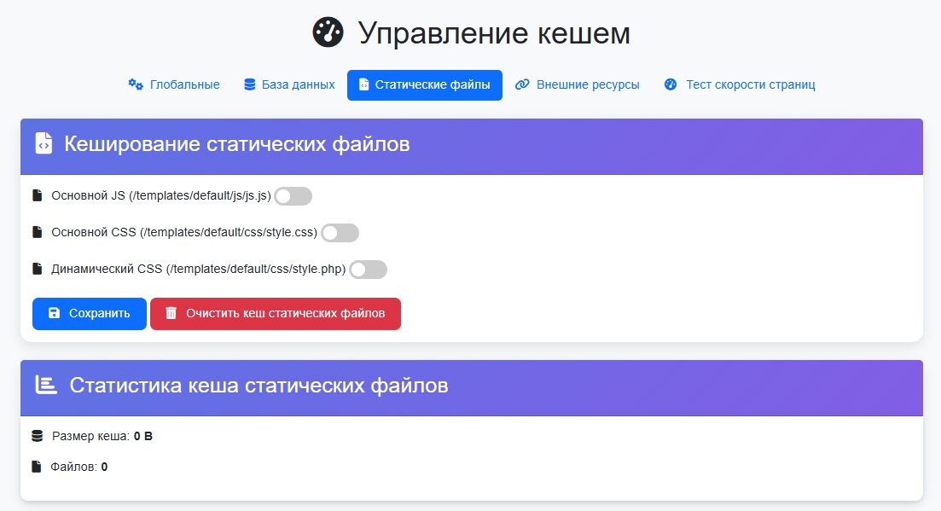
Task: Click the file icon inside the active Статические файлы tab
Action: pyautogui.click(x=366, y=84)
